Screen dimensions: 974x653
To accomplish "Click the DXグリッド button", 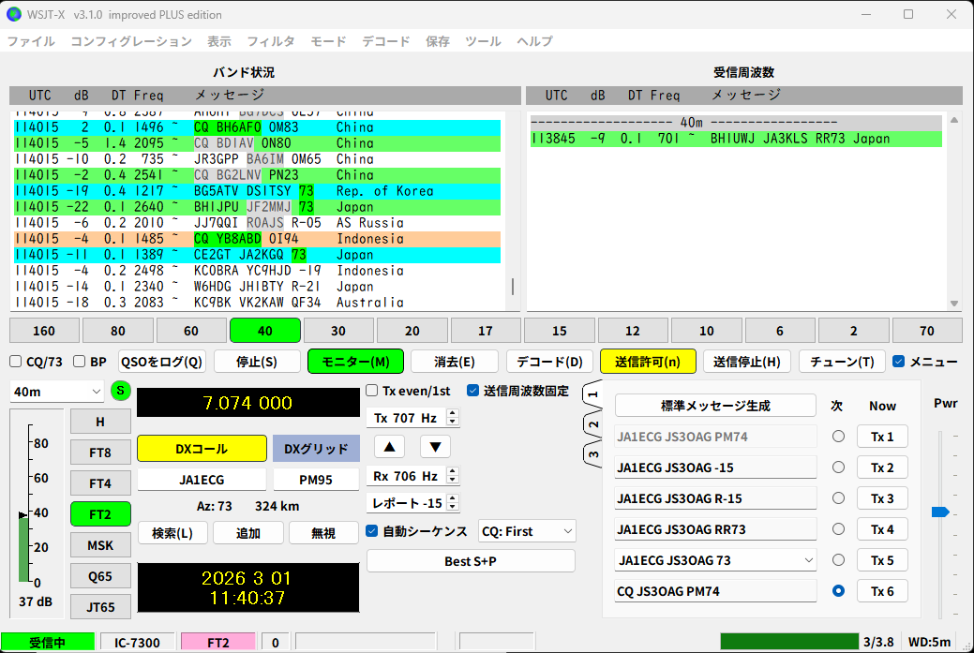I will click(x=316, y=448).
